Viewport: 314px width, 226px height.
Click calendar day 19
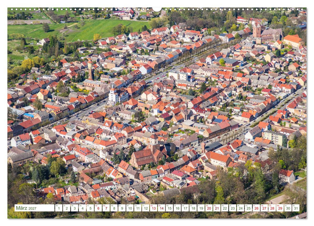201,208
